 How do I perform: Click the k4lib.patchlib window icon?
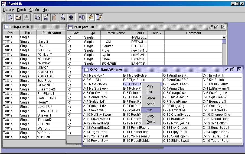[70, 27]
